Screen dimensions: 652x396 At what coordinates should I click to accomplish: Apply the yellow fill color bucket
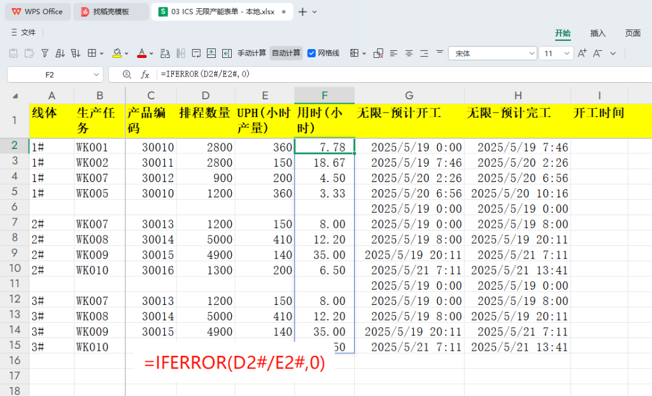(x=117, y=53)
